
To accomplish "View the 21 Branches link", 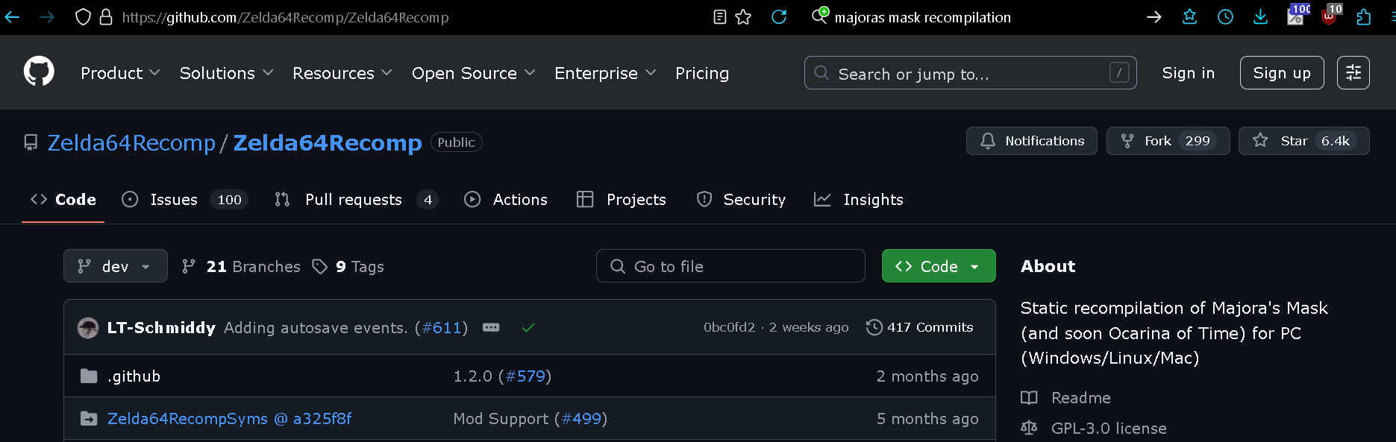I will point(242,266).
